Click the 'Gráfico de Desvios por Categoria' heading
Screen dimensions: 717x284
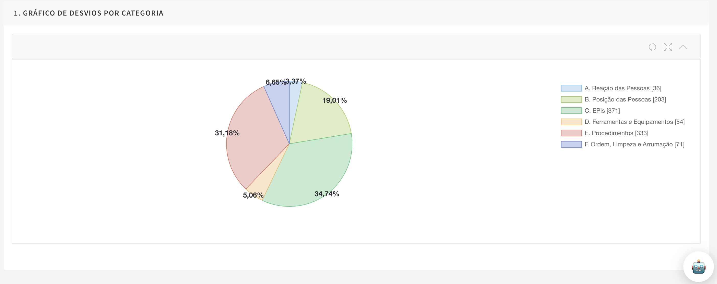[x=88, y=13]
